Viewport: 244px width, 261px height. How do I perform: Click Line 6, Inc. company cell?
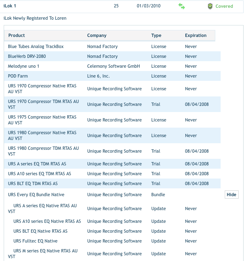98,76
